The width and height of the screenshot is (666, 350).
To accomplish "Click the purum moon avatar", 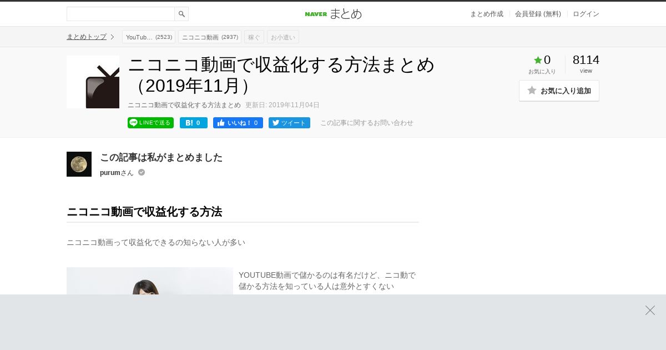I will 79,164.
